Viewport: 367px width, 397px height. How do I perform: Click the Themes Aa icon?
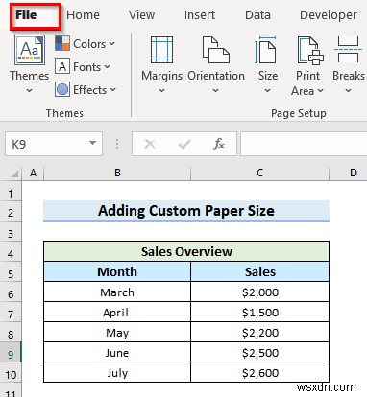[30, 50]
